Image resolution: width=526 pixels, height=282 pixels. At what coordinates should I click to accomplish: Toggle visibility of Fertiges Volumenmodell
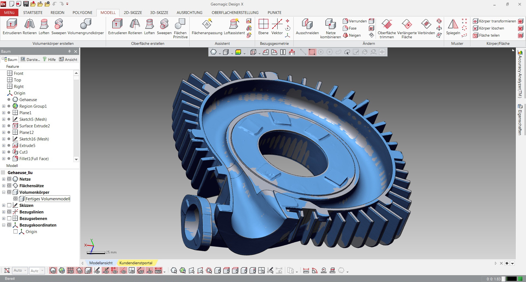point(16,199)
